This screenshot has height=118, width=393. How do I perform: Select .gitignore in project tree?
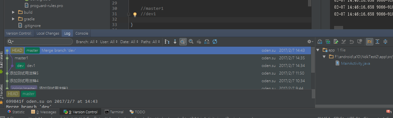(32, 25)
